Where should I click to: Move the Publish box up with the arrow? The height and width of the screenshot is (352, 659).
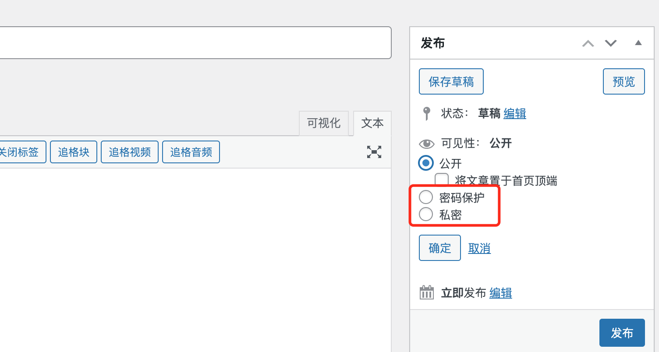(588, 43)
